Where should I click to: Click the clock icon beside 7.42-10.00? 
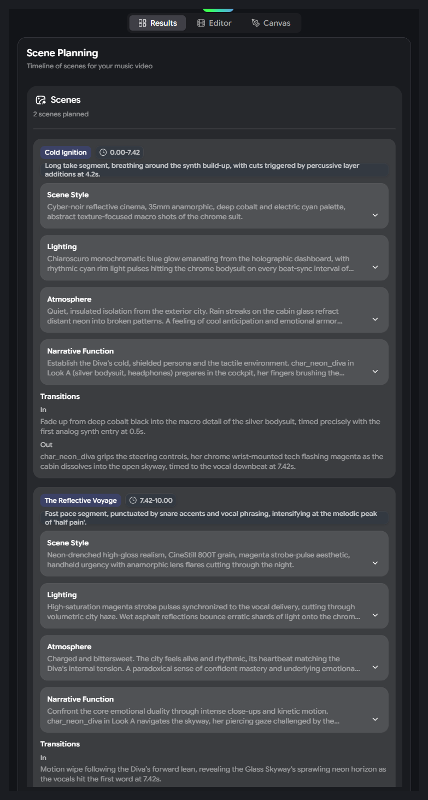tap(133, 501)
